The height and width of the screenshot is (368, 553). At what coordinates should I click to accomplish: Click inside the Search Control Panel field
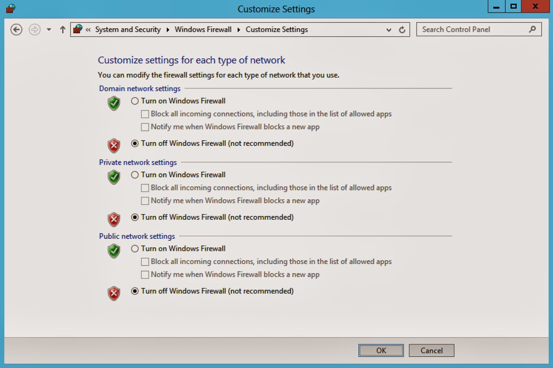coord(467,29)
